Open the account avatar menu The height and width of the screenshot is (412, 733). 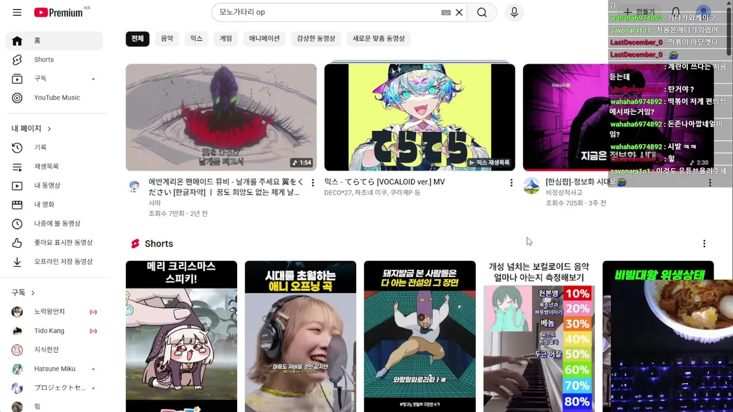tap(703, 12)
